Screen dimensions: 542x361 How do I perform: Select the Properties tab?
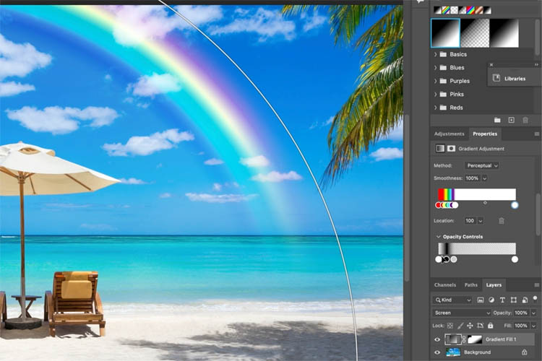click(x=485, y=134)
